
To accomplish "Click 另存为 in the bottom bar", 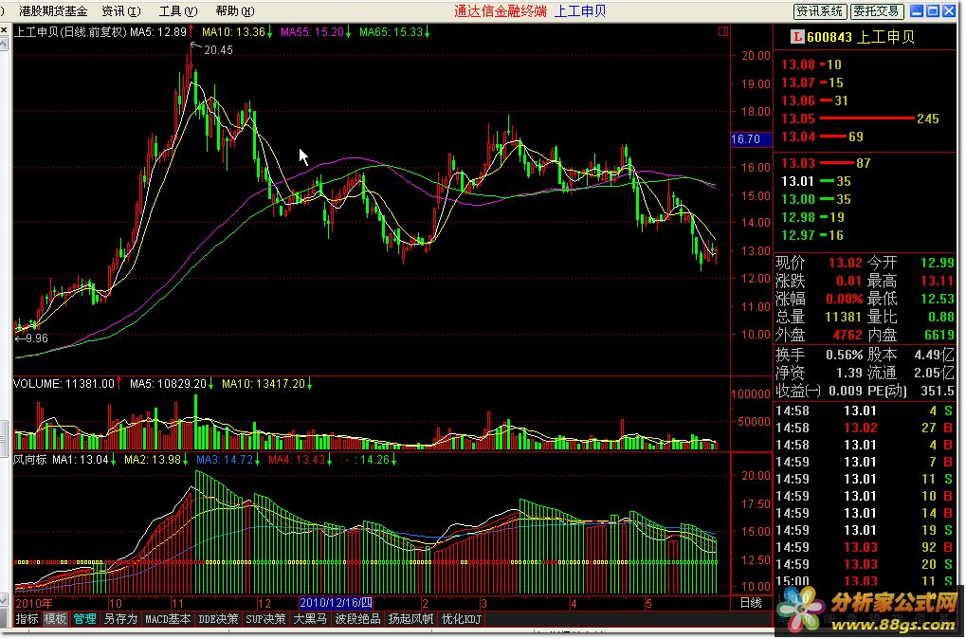I will click(120, 619).
